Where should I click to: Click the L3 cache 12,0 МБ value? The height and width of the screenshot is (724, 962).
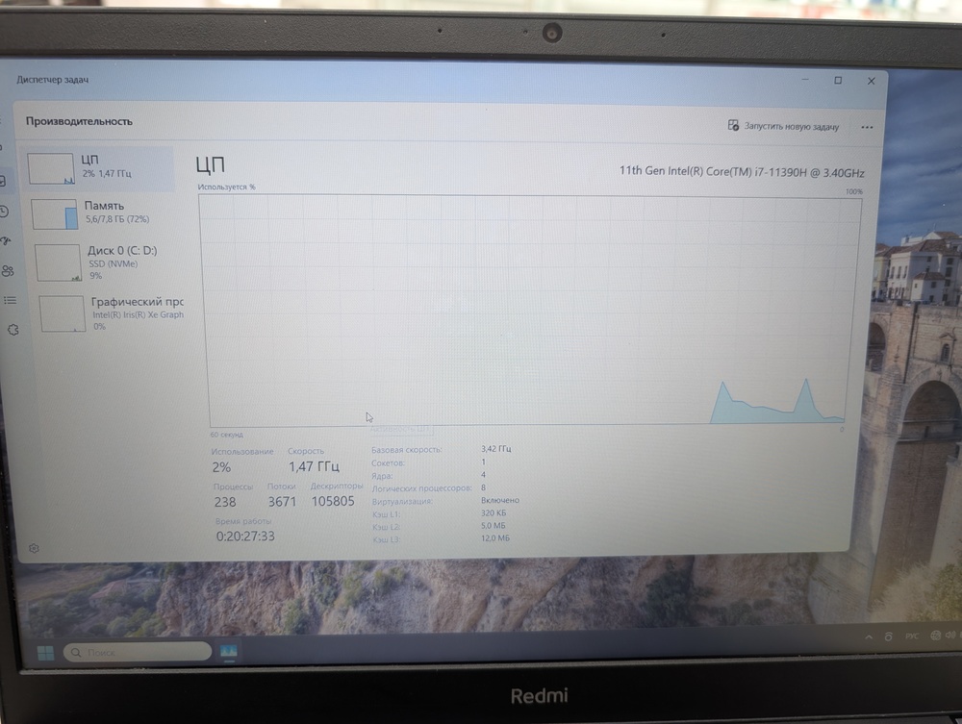tap(495, 538)
